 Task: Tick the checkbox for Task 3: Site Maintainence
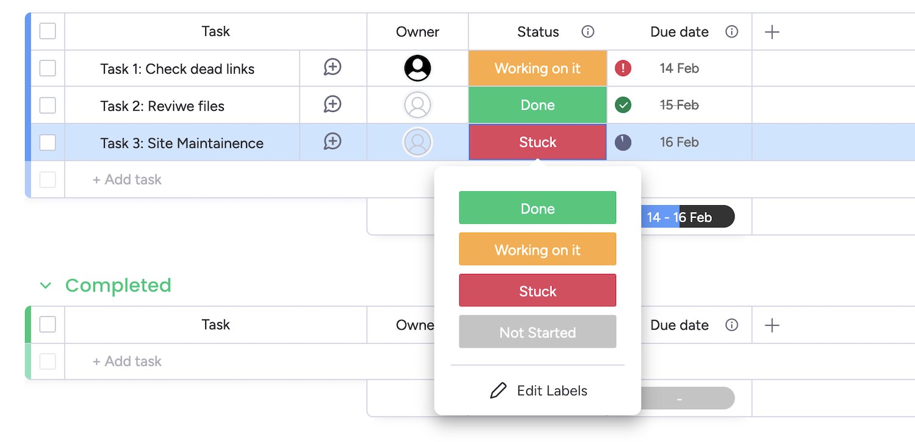(48, 142)
